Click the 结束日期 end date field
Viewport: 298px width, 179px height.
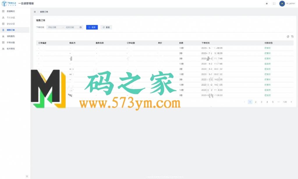(x=70, y=27)
